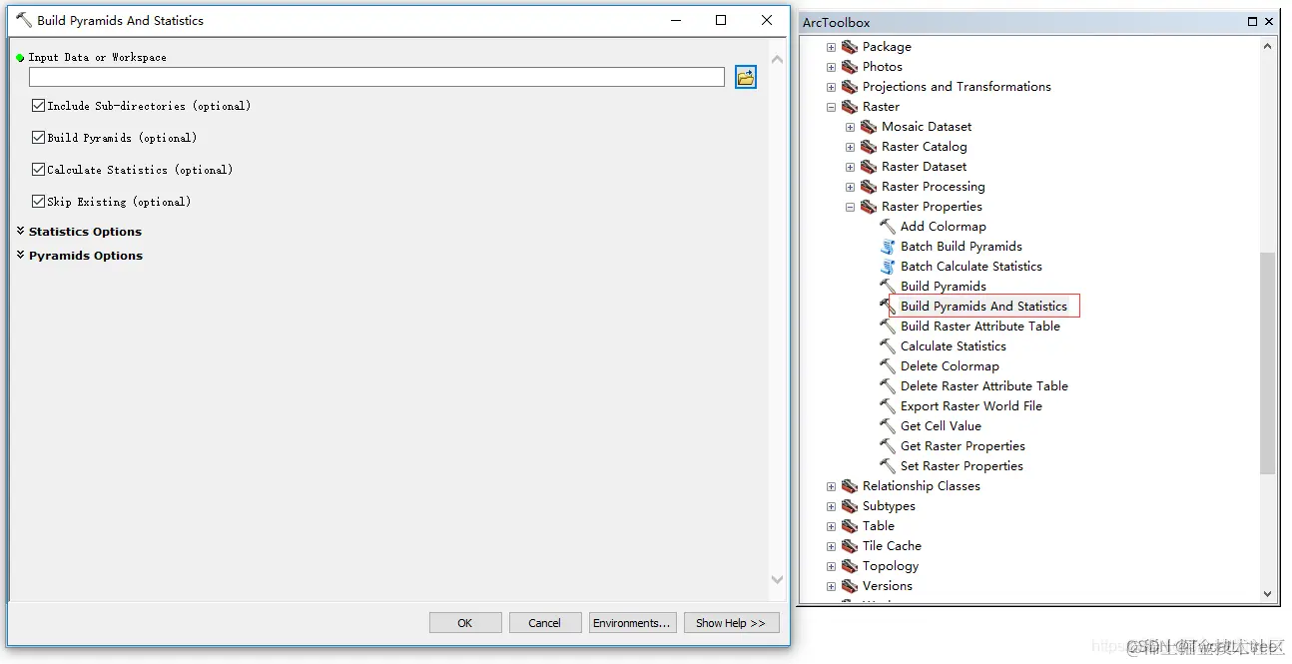Click the Relationship Classes toolbox icon
This screenshot has width=1292, height=664.
(850, 486)
